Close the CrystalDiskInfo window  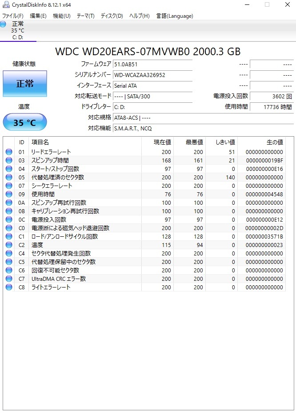pos(287,4)
